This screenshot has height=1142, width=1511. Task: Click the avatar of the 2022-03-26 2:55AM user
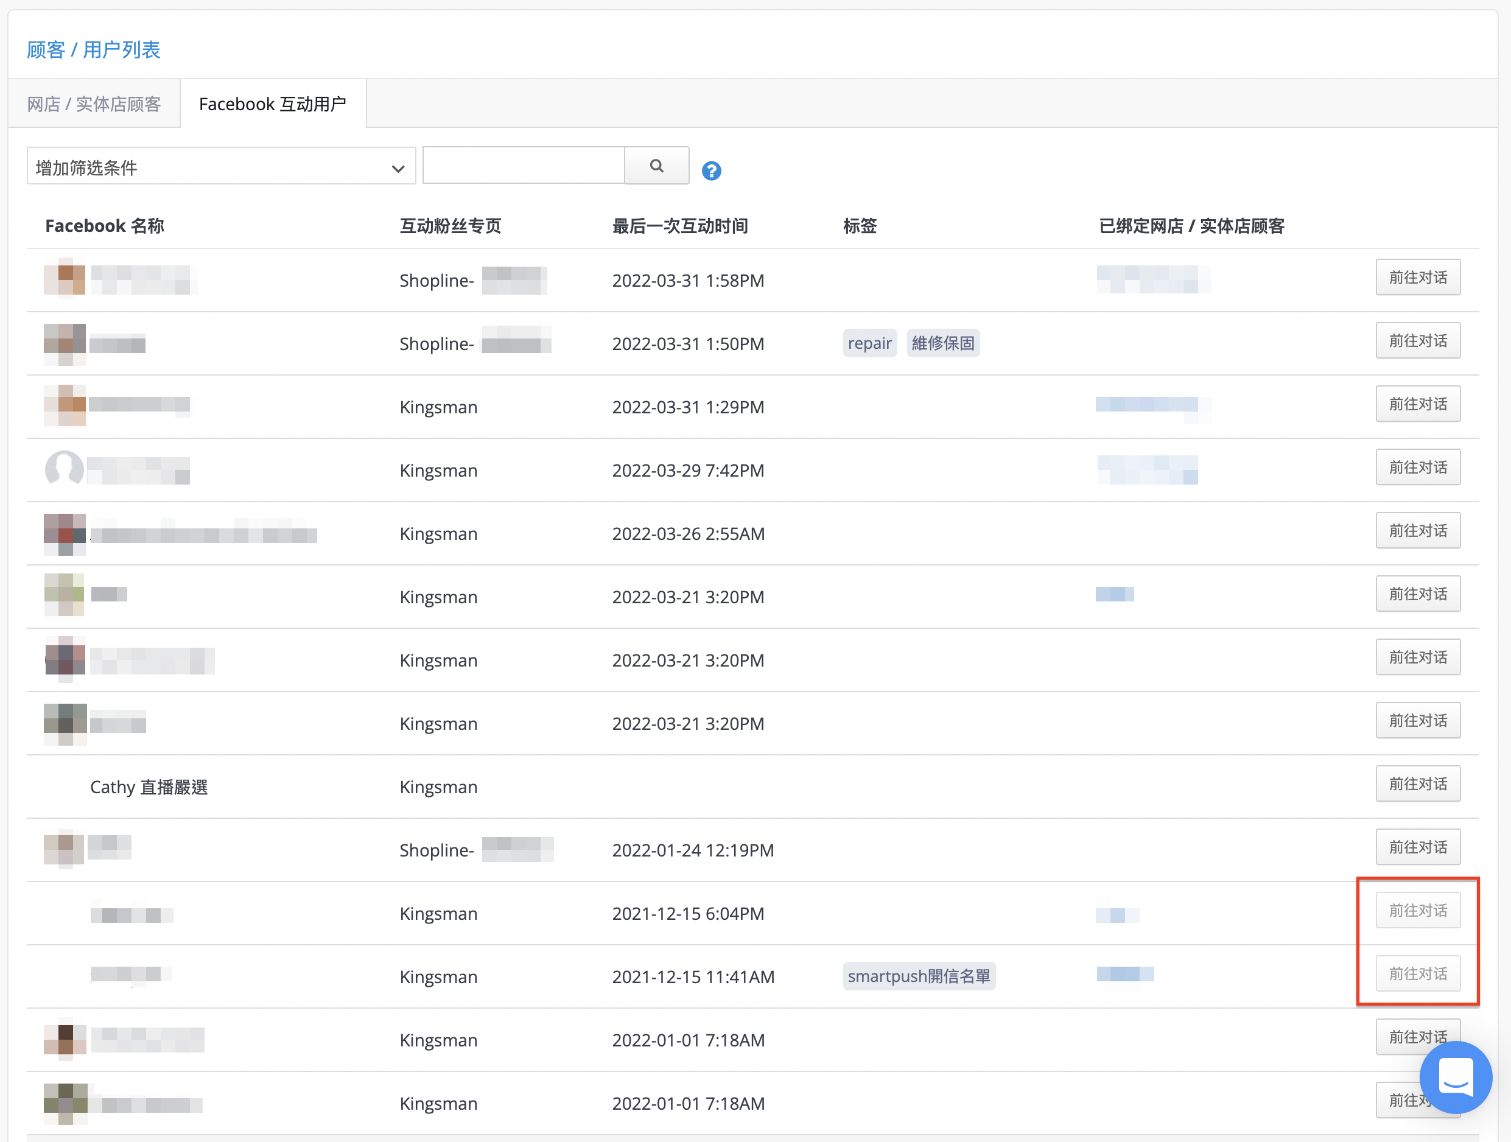click(65, 534)
